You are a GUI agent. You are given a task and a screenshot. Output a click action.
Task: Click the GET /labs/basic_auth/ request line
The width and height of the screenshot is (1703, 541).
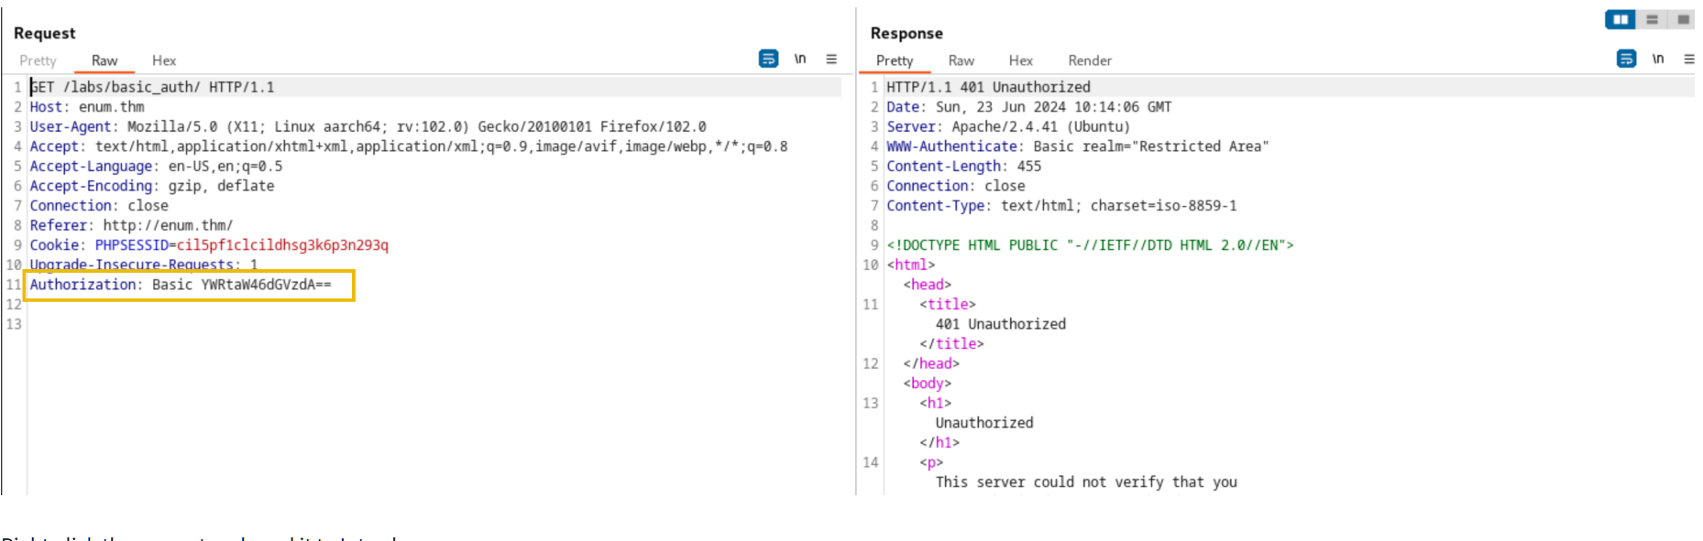point(152,87)
